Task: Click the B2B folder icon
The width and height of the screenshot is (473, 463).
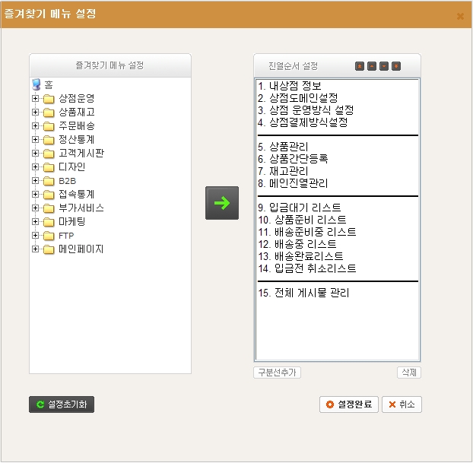Action: tap(49, 181)
